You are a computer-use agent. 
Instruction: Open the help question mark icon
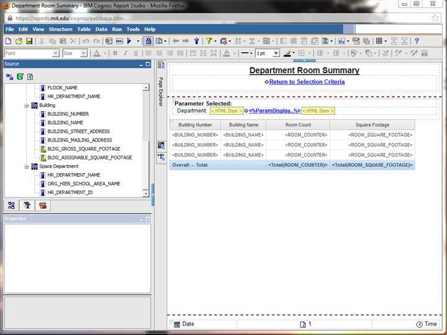[x=417, y=41]
